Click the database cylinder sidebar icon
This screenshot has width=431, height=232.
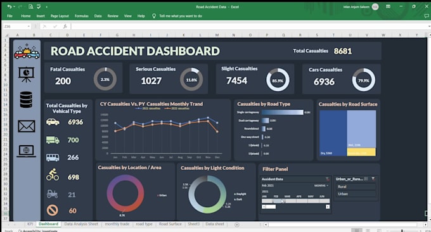point(26,100)
